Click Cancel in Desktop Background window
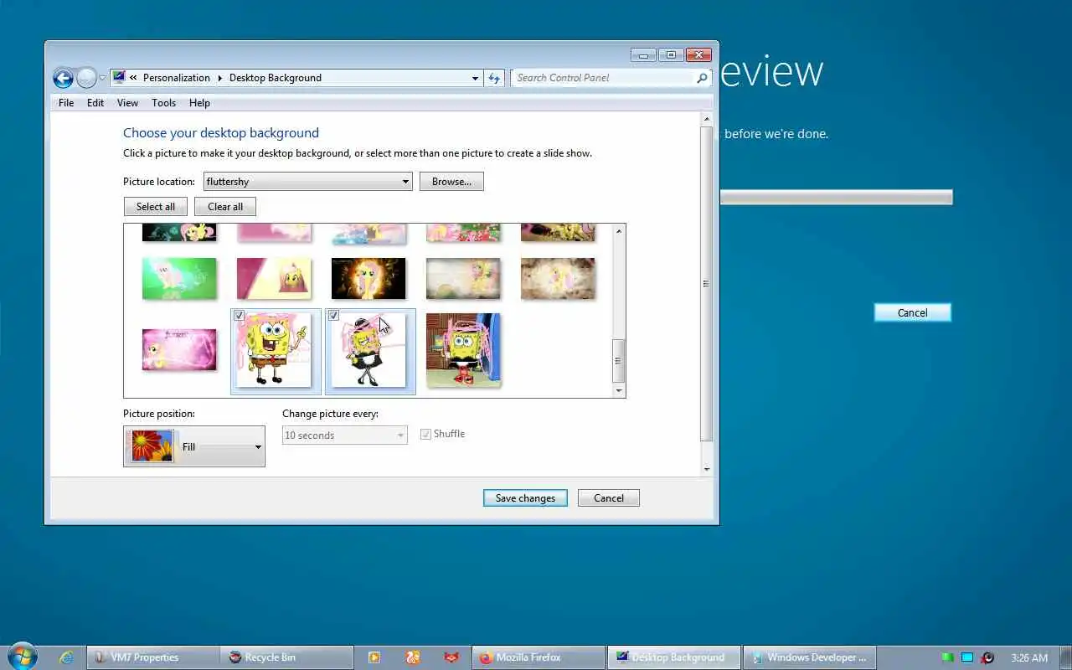This screenshot has height=670, width=1072. (x=609, y=498)
